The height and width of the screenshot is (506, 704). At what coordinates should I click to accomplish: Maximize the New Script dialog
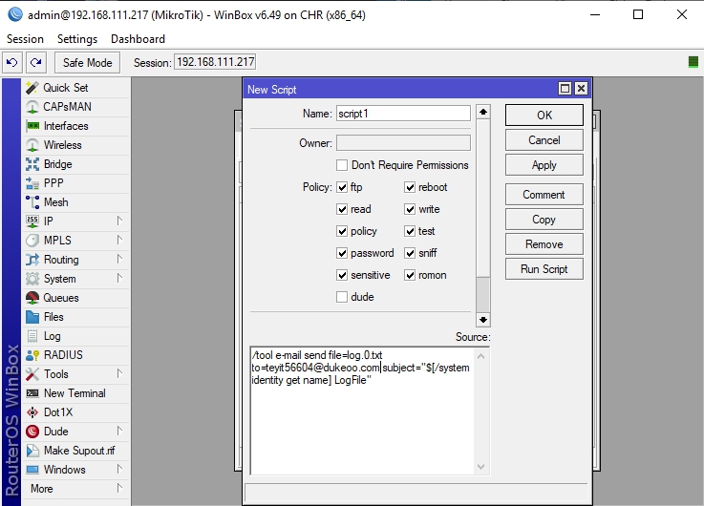click(565, 89)
